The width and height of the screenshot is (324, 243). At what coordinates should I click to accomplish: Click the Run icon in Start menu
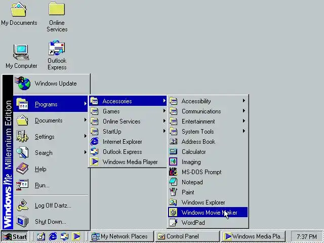click(22, 185)
